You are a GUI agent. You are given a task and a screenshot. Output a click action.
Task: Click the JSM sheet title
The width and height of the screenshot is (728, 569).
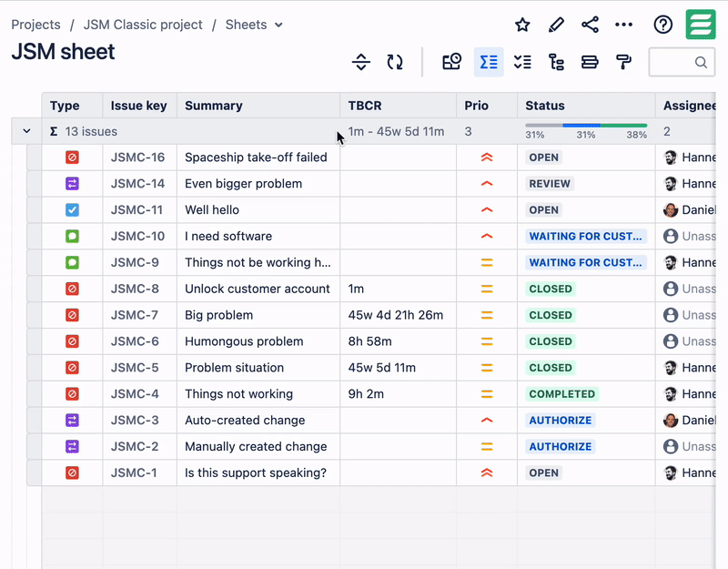click(x=63, y=52)
